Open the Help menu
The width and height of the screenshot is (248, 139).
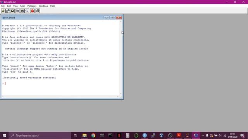click(x=53, y=6)
